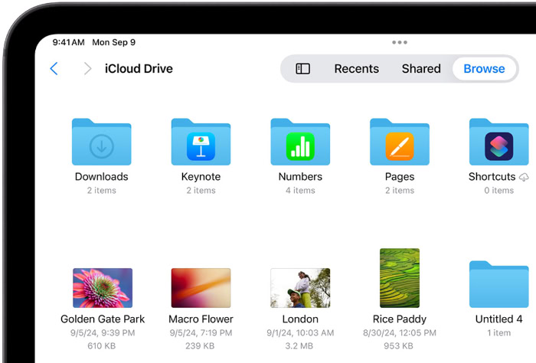Click the London file name
This screenshot has height=363, width=536.
(300, 319)
